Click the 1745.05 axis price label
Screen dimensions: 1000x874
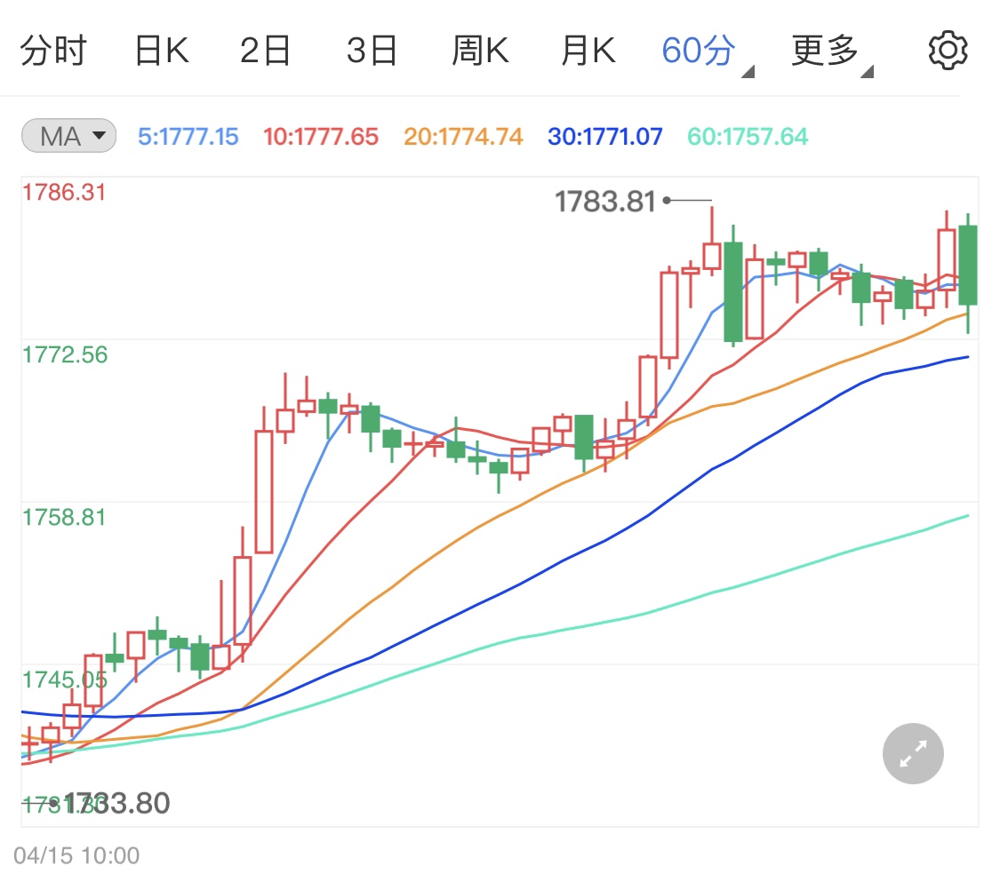point(65,679)
